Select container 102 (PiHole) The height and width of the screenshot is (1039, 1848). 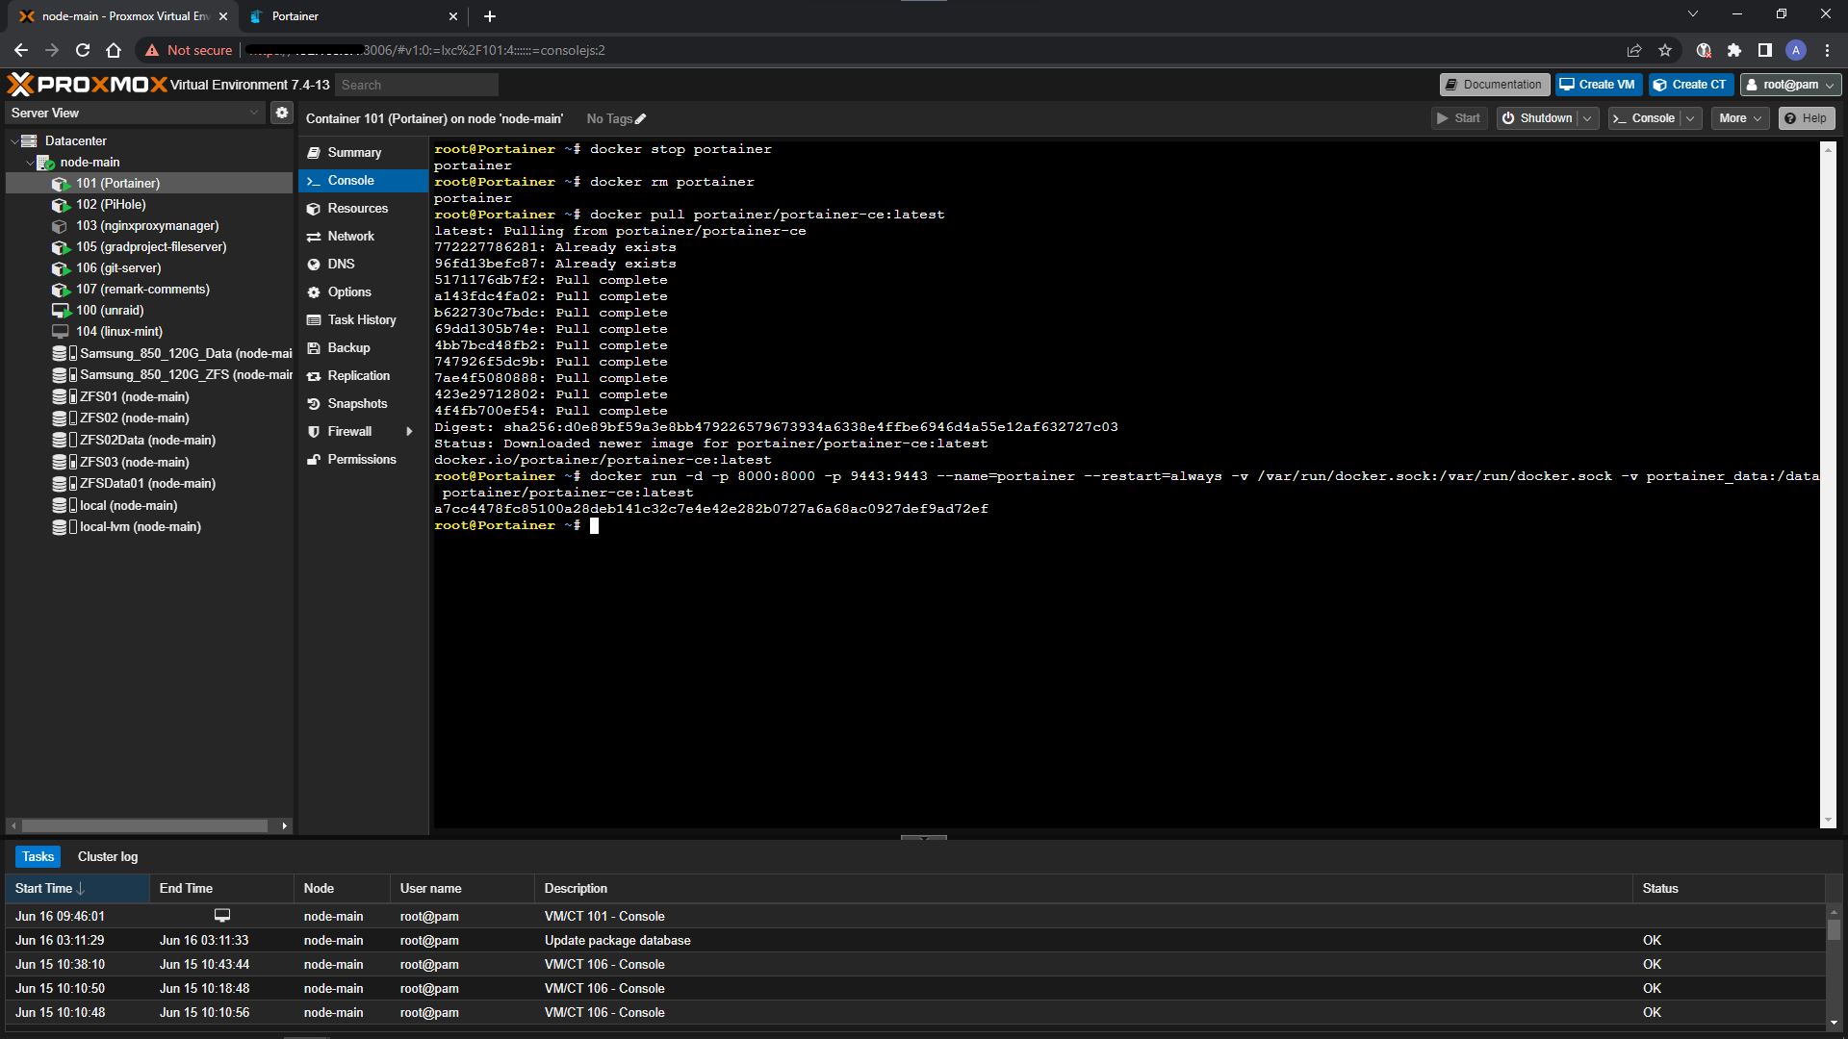click(x=111, y=204)
